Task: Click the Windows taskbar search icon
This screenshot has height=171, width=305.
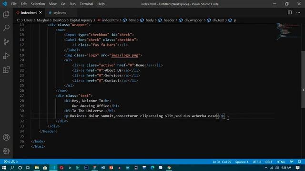Action: click(12, 168)
